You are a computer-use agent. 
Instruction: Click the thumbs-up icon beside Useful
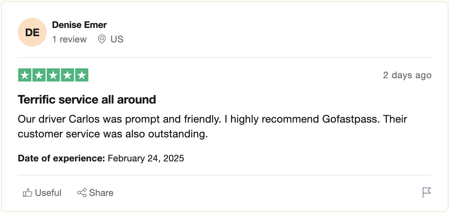click(x=27, y=193)
